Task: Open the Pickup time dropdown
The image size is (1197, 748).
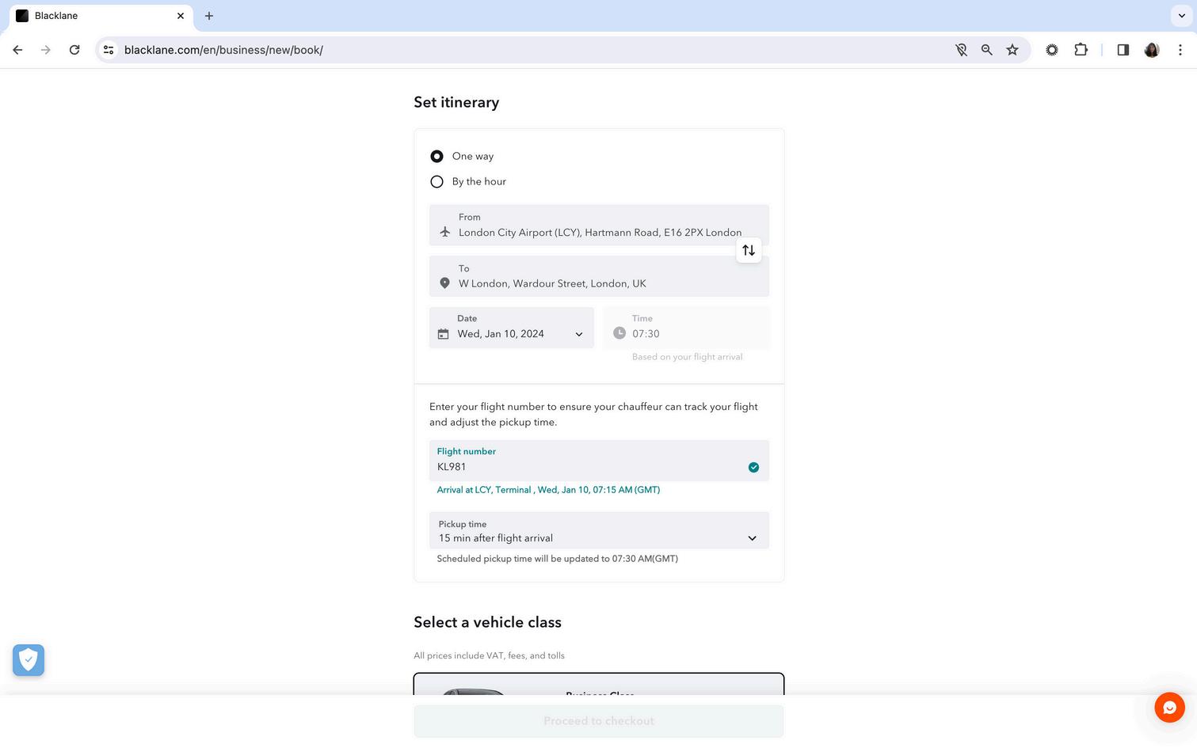Action: pyautogui.click(x=599, y=530)
